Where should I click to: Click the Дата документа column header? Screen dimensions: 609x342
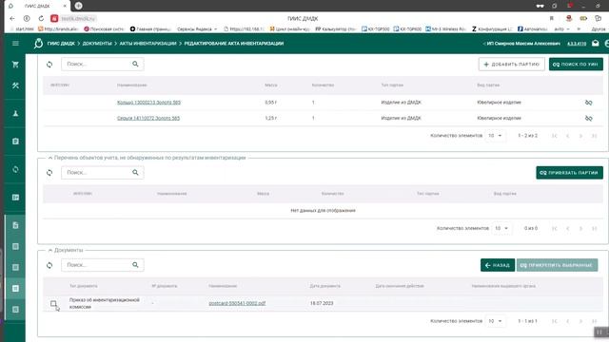[325, 286]
